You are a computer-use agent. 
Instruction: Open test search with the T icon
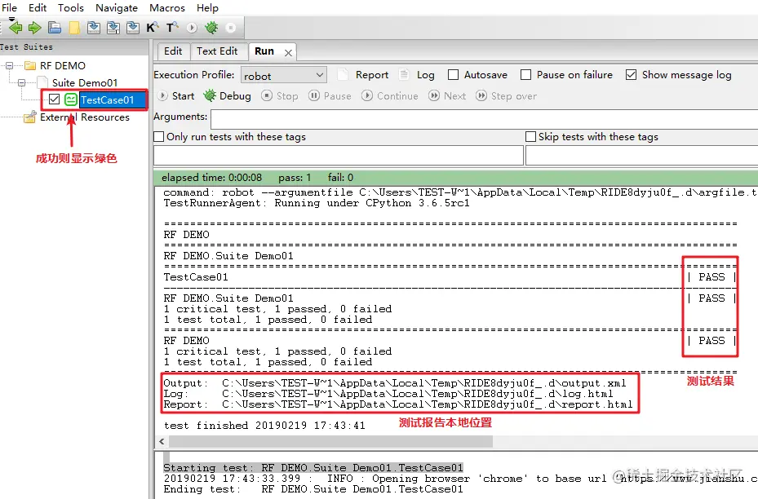tap(172, 28)
